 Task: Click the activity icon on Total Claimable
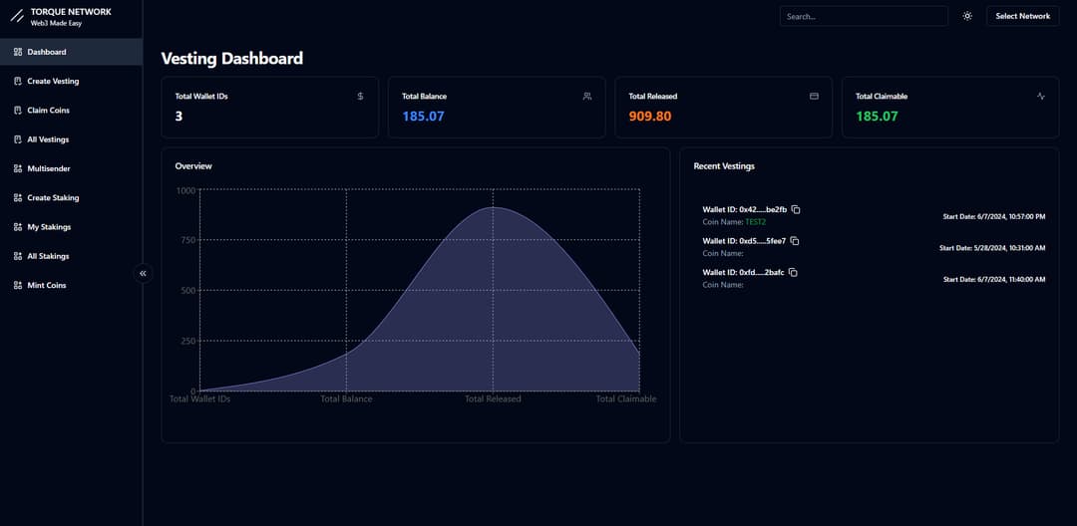(x=1041, y=97)
